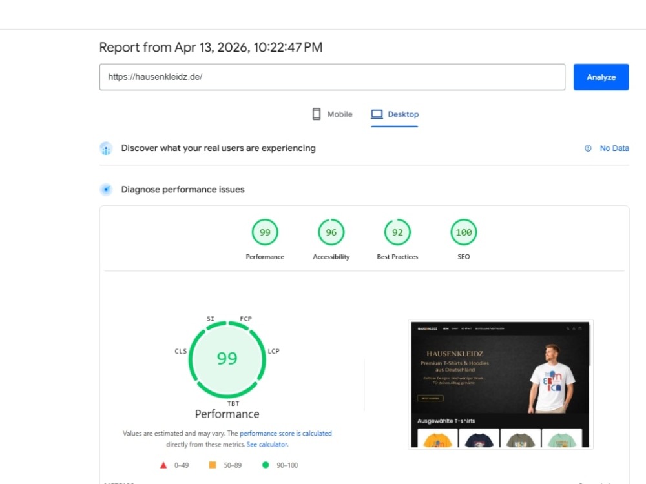Jump to the Performance score gauge 99

(x=265, y=232)
